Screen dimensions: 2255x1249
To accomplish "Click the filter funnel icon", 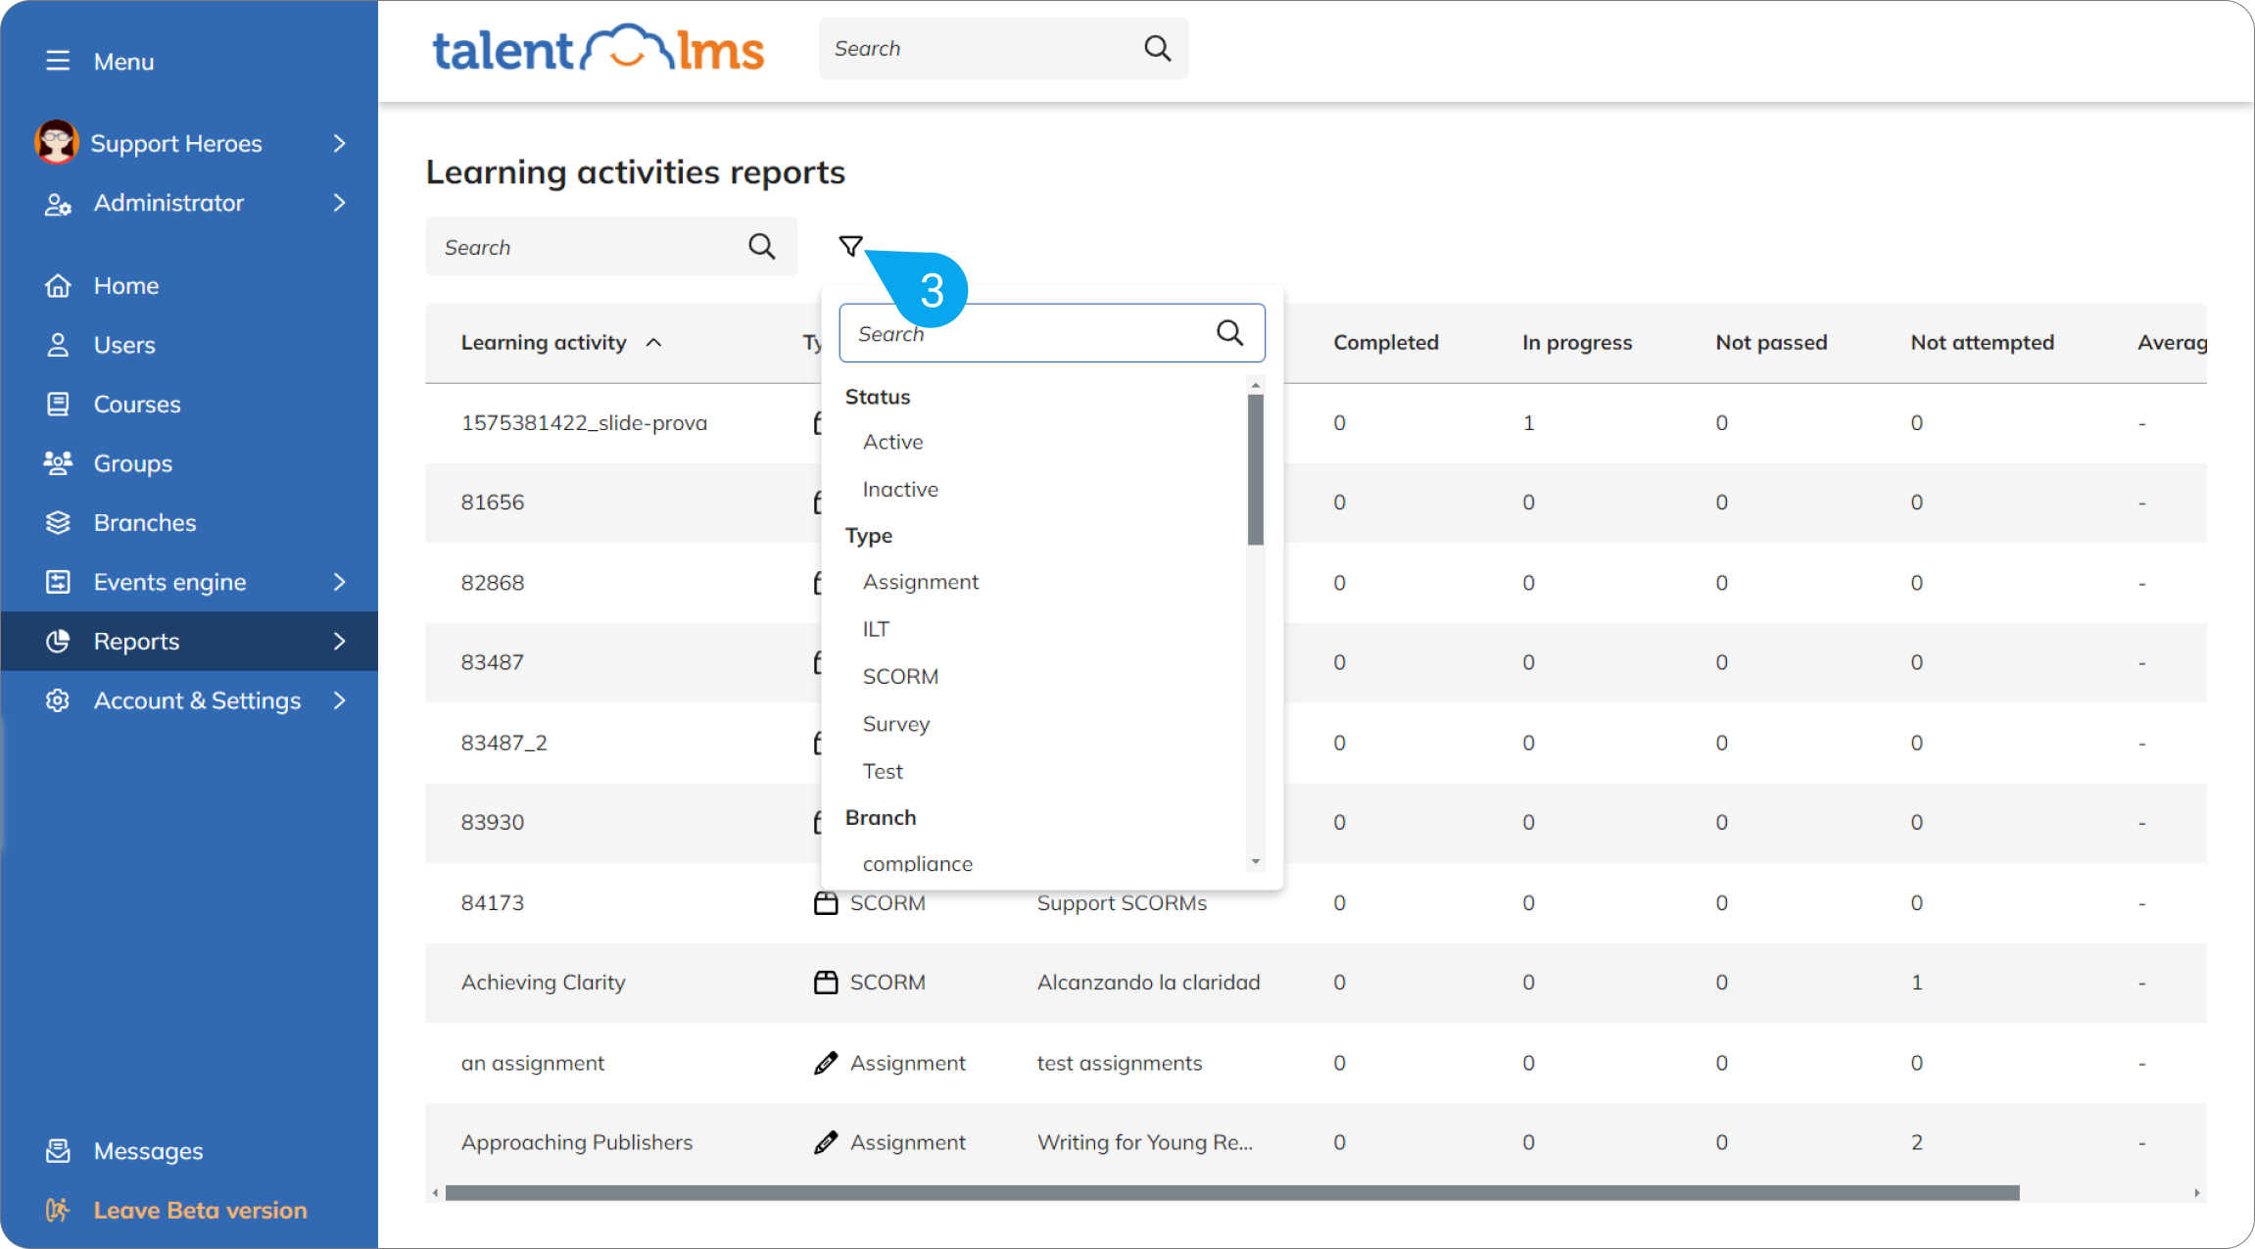I will click(x=850, y=246).
